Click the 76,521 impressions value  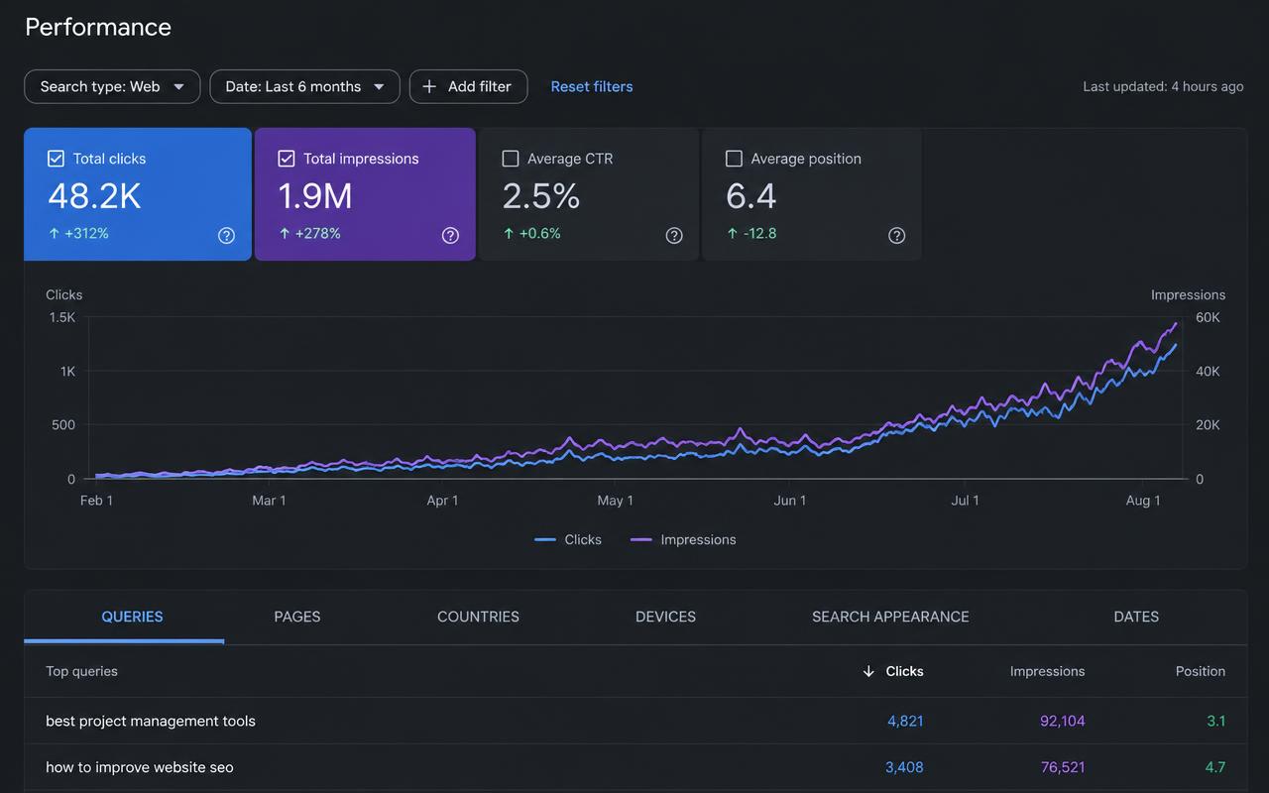coord(1063,767)
